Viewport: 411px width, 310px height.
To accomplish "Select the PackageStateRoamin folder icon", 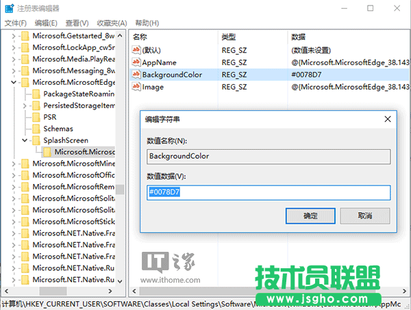I will [x=36, y=94].
